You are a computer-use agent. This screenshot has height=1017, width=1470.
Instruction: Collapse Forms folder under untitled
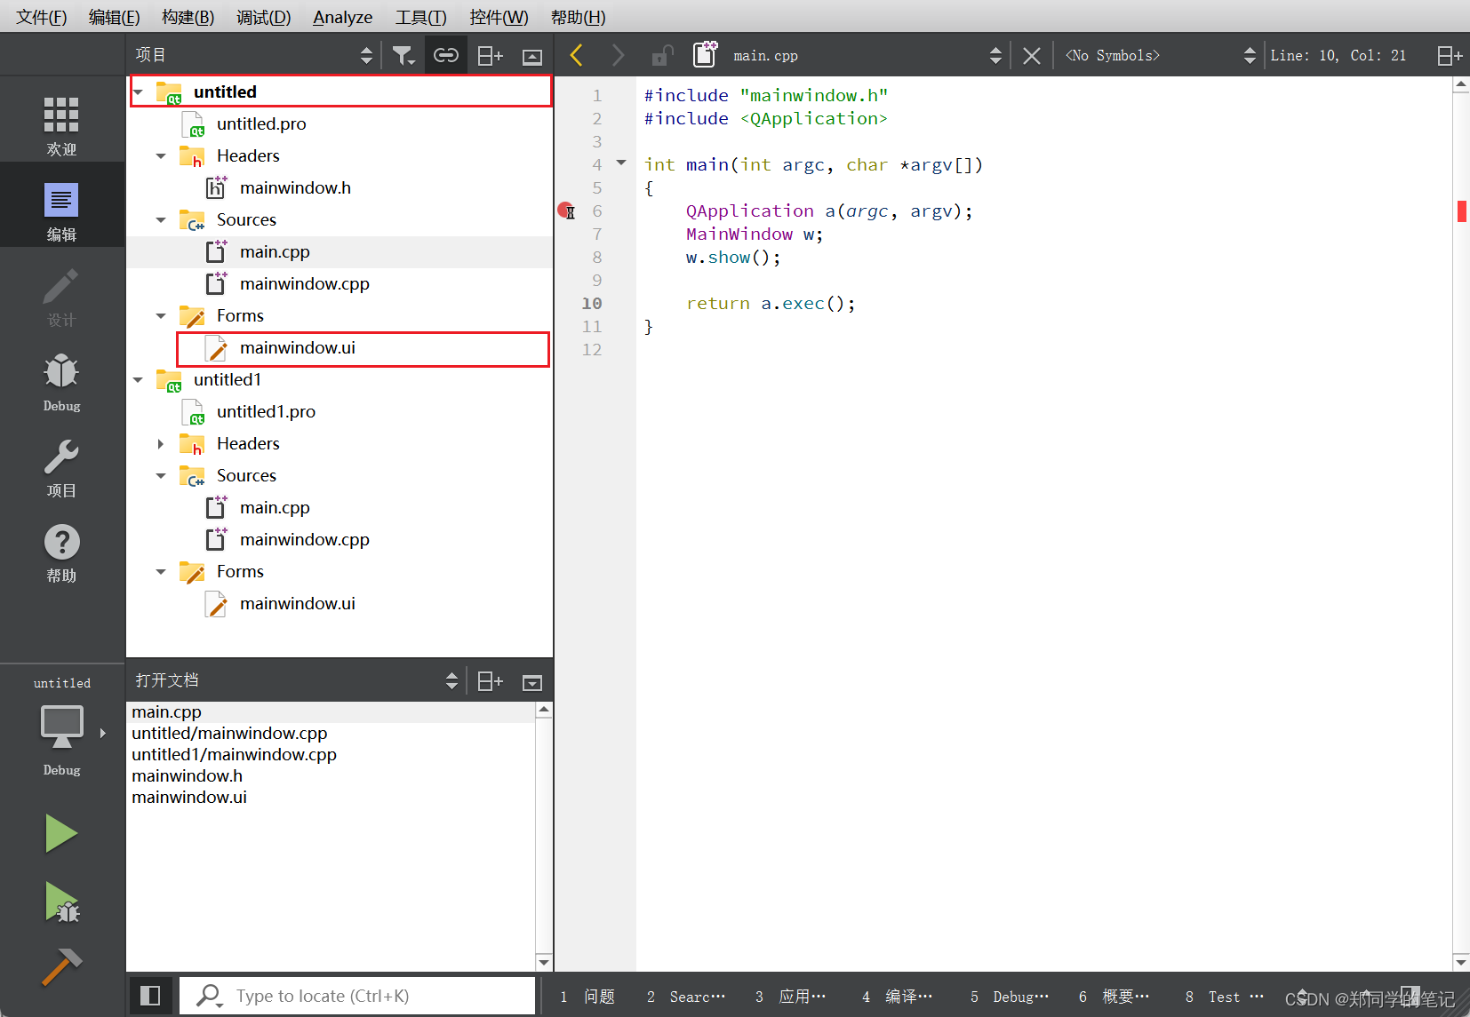click(x=161, y=316)
